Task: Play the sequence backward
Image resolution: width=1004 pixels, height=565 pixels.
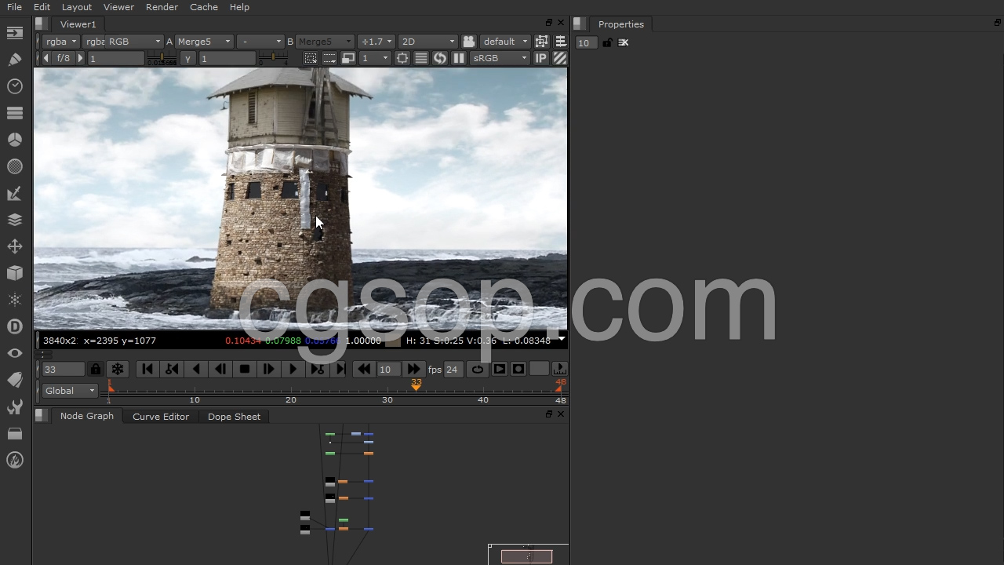Action: 195,369
